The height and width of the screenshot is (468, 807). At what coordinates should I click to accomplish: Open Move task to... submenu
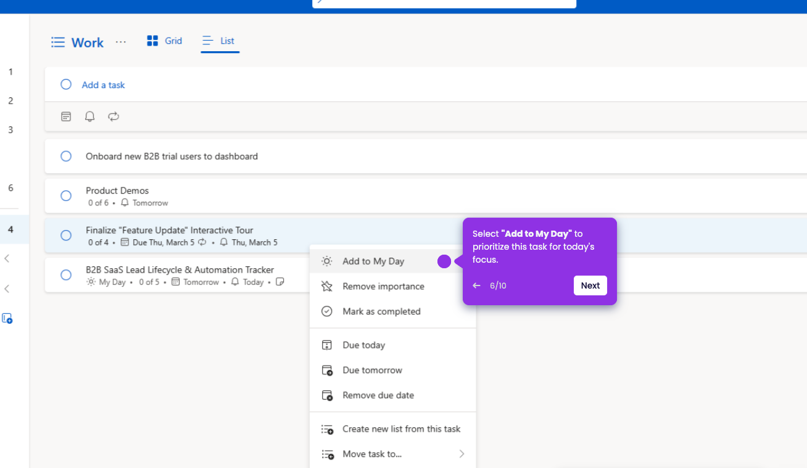[392, 454]
